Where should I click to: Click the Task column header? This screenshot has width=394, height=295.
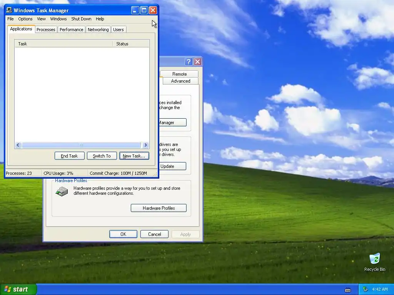coord(63,44)
